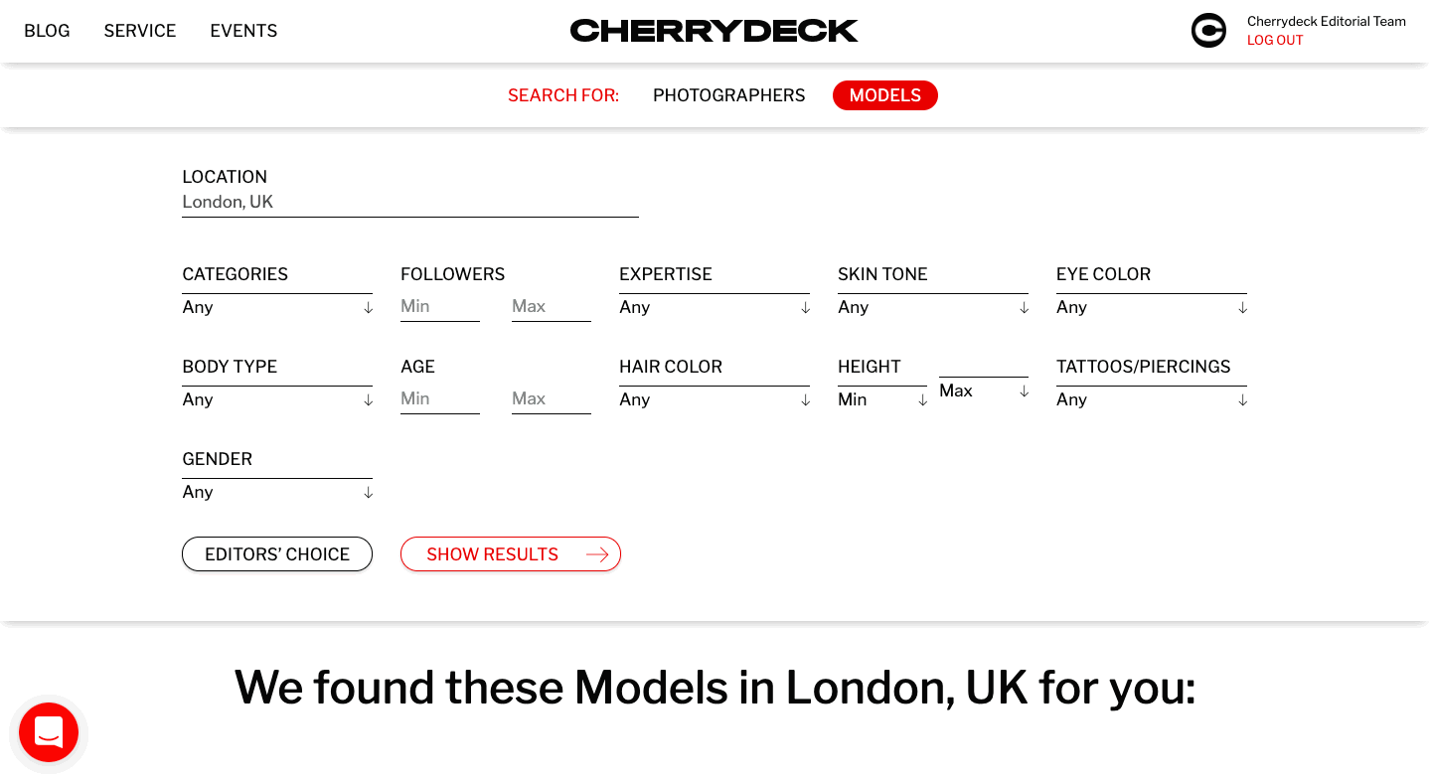
Task: Expand the Eye Color dropdown
Action: (1151, 307)
